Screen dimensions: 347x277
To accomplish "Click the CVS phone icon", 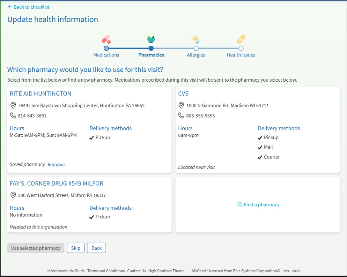I will point(181,115).
